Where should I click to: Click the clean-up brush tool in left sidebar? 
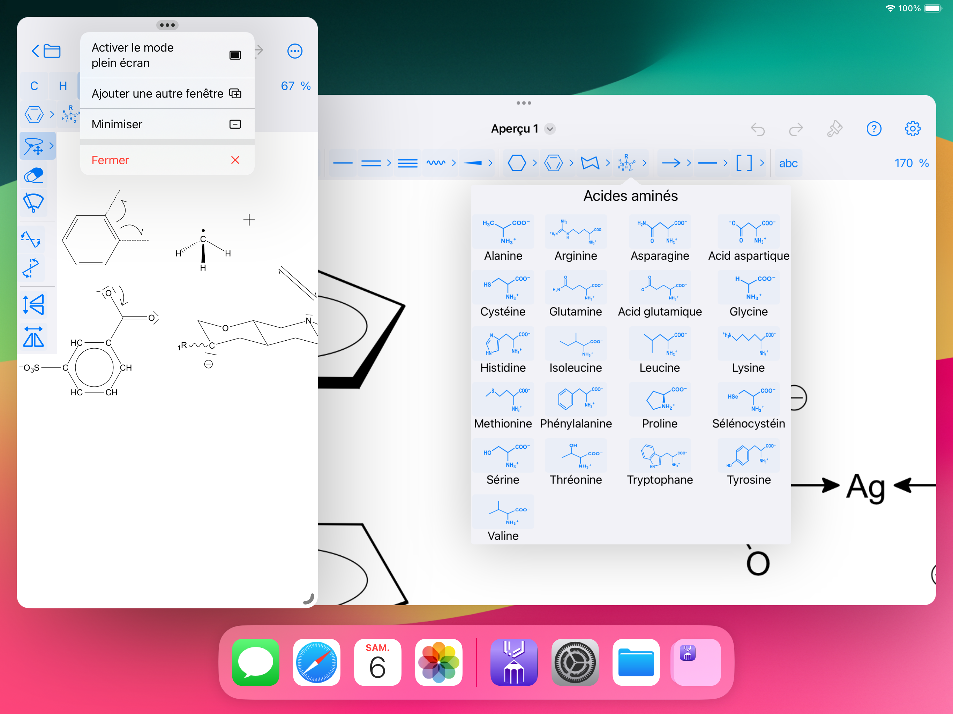click(x=33, y=203)
